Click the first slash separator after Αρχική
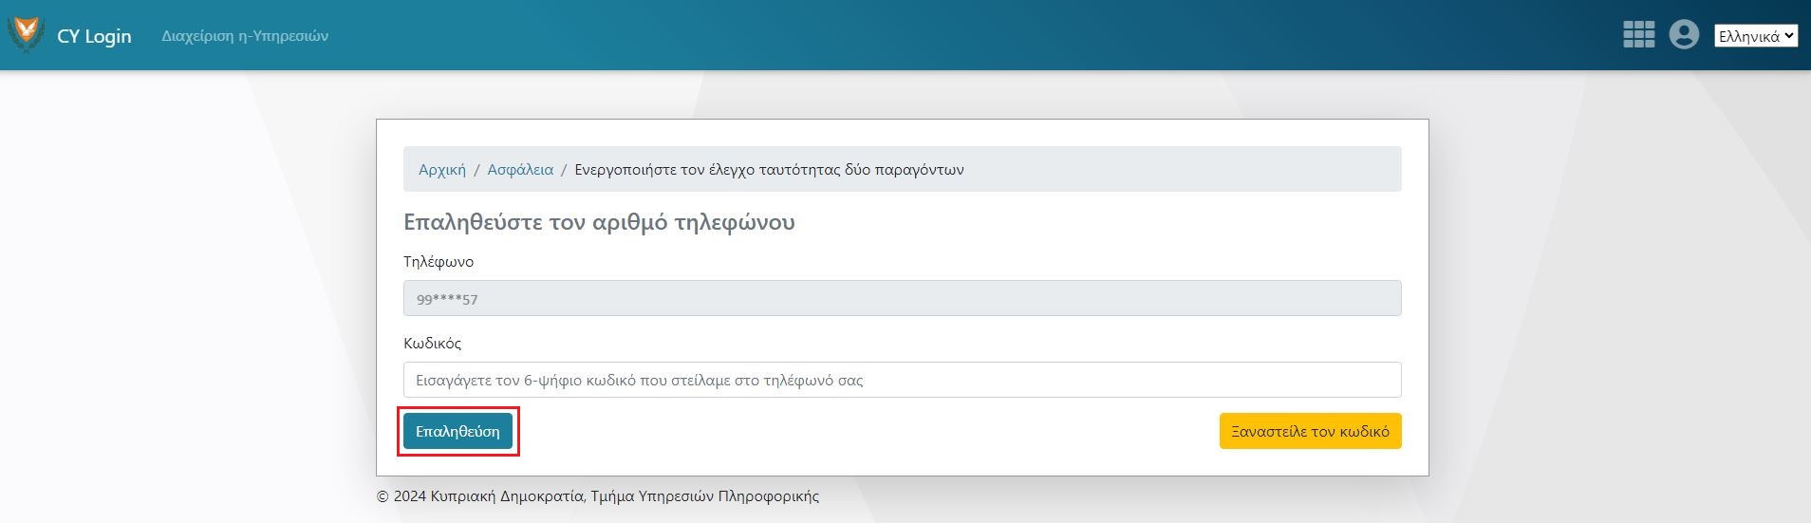 476,170
